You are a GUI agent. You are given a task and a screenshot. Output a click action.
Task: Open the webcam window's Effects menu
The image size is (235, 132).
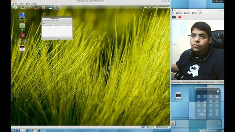tap(195, 13)
